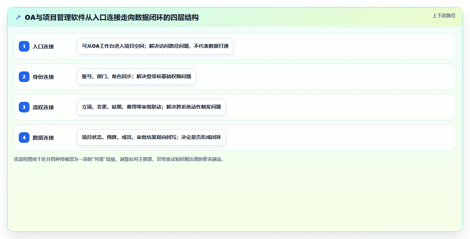Click the arrow icon beside the title
This screenshot has width=470, height=239.
pyautogui.click(x=18, y=18)
